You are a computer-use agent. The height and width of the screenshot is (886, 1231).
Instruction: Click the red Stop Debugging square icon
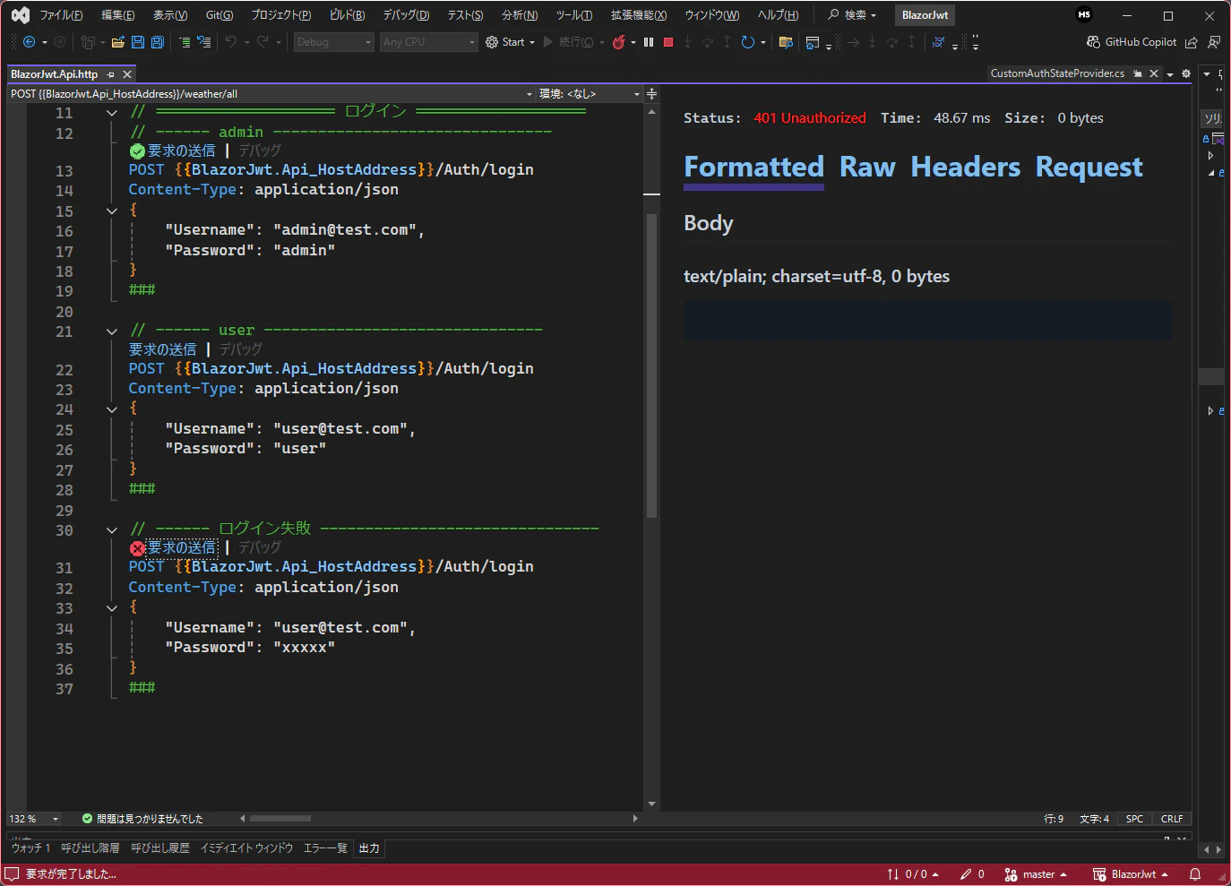coord(668,42)
